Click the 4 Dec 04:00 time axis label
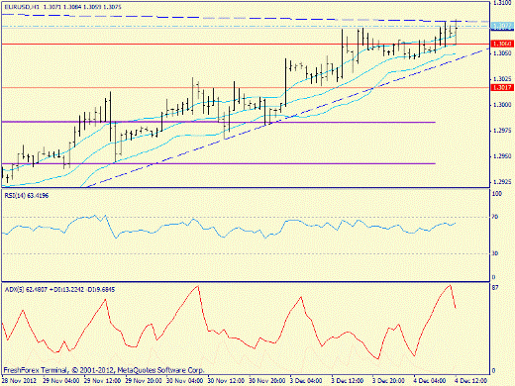Screen dimensions: 515x386 click(x=430, y=380)
